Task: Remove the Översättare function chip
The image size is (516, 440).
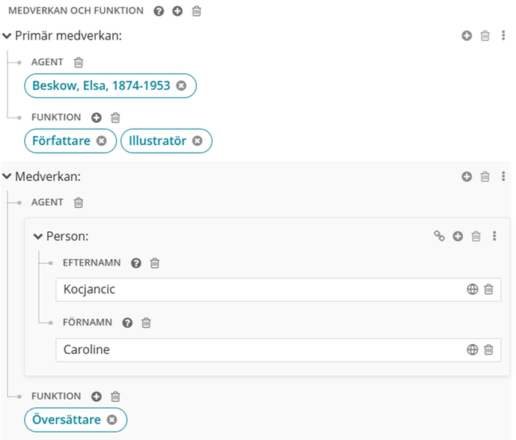Action: click(x=112, y=420)
